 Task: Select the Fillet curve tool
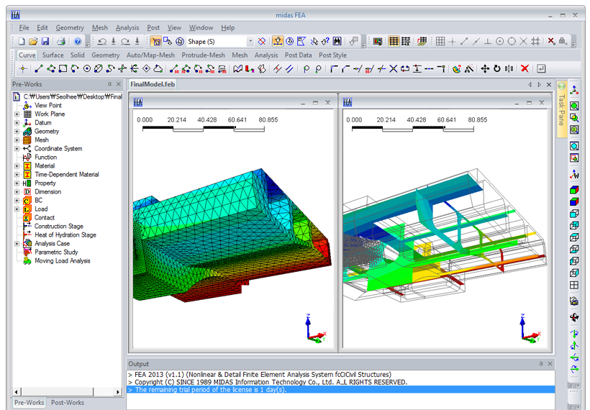[x=333, y=69]
